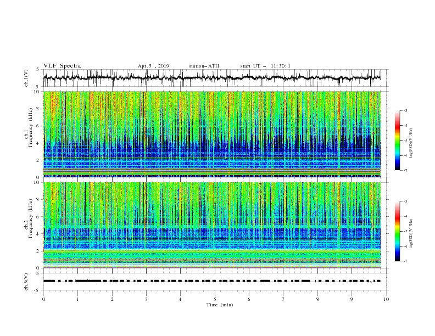Click the time axis tick label '3'
The image size is (435, 336).
point(146,299)
